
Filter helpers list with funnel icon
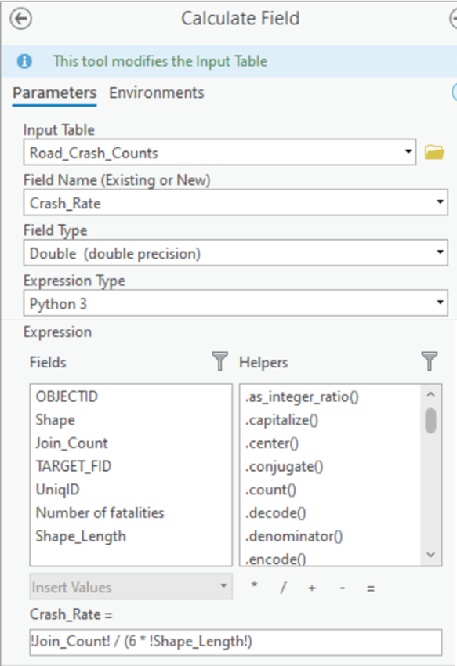pyautogui.click(x=430, y=361)
